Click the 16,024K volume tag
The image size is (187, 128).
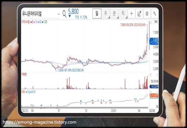pos(154,86)
